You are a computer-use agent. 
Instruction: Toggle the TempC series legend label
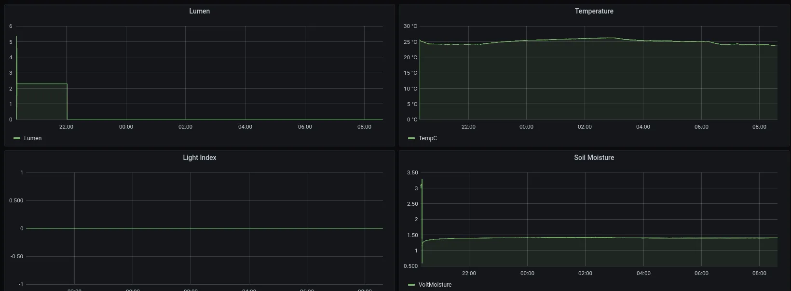[x=427, y=138]
